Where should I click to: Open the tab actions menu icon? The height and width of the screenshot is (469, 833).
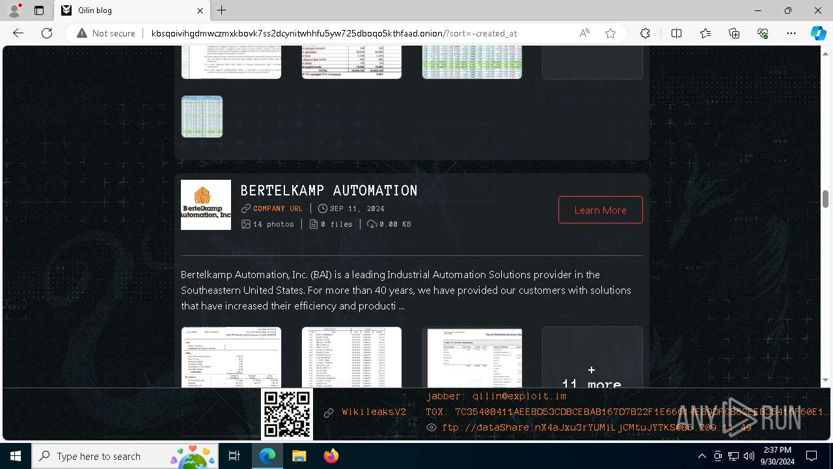pyautogui.click(x=39, y=10)
